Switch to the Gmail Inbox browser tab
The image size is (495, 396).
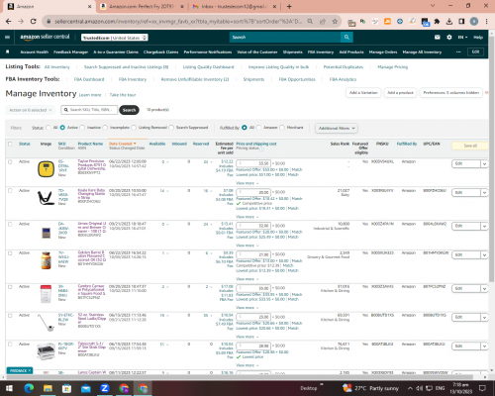tap(235, 6)
